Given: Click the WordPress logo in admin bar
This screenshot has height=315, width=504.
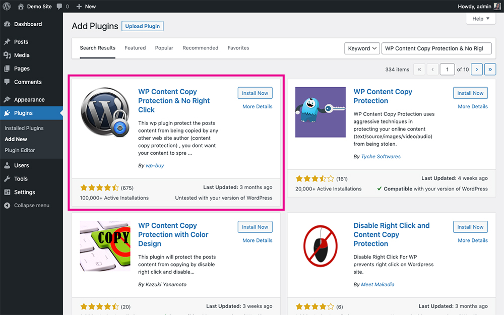Looking at the screenshot, I should coord(7,6).
